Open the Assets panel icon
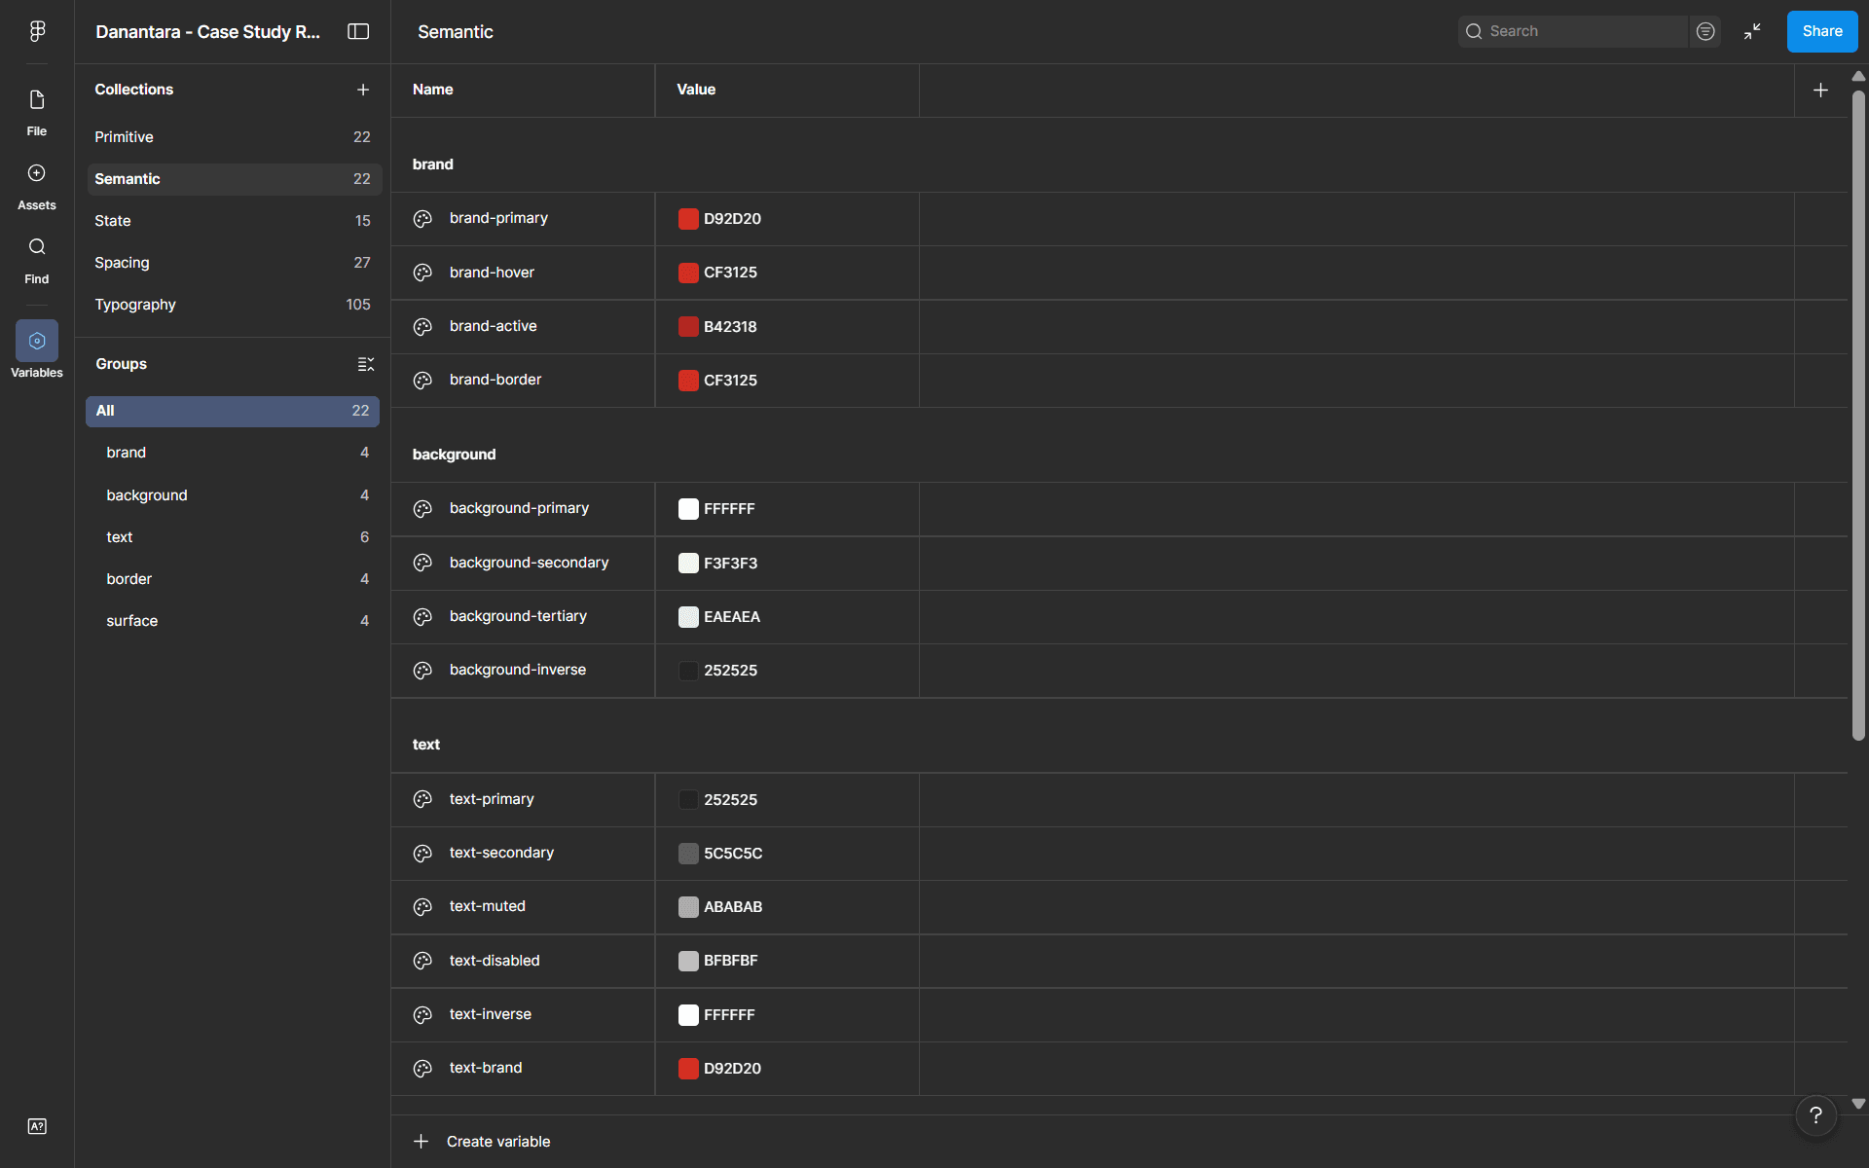Image resolution: width=1869 pixels, height=1168 pixels. click(x=37, y=173)
